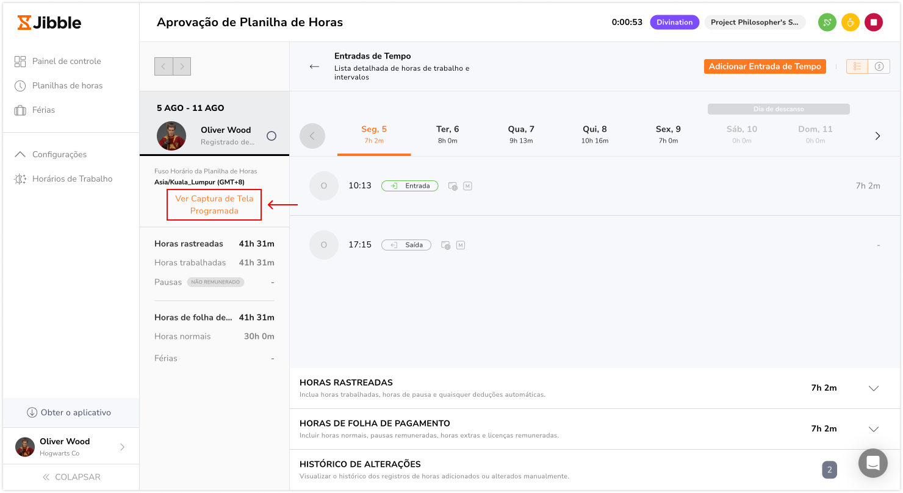Select Oliver Wood's approval radio circle
903x493 pixels.
pyautogui.click(x=272, y=136)
